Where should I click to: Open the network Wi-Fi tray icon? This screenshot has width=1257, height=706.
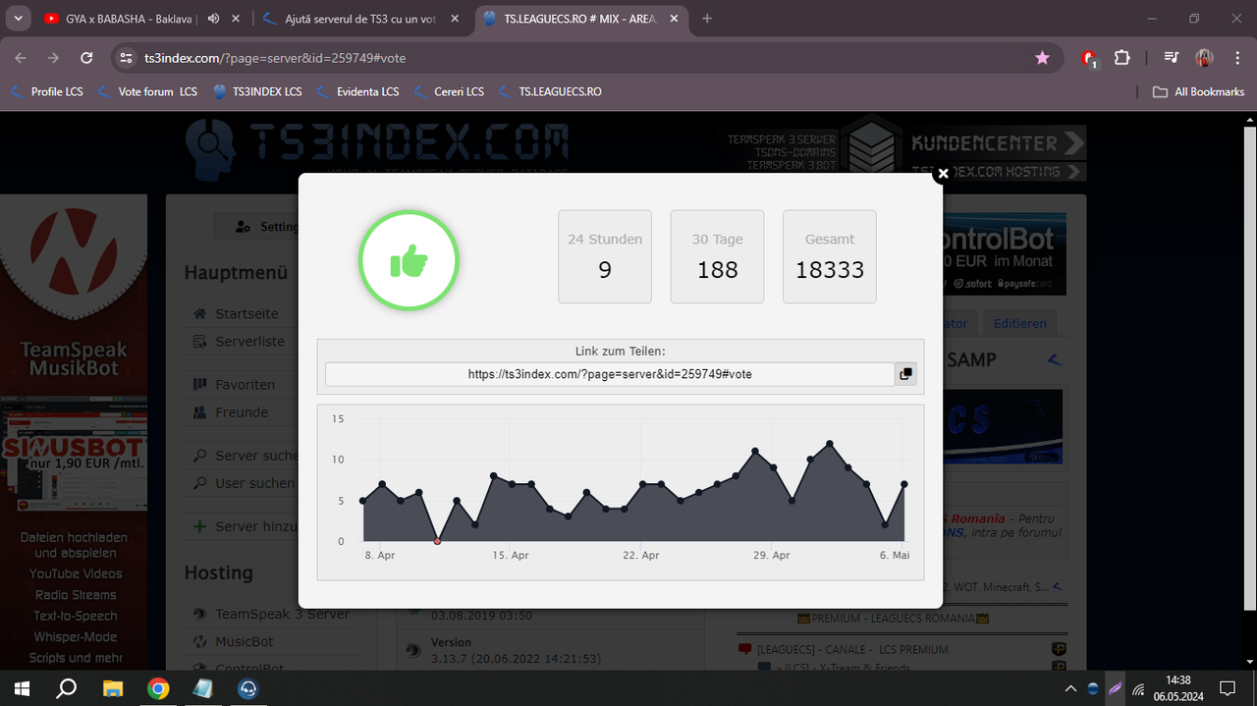pos(1139,688)
